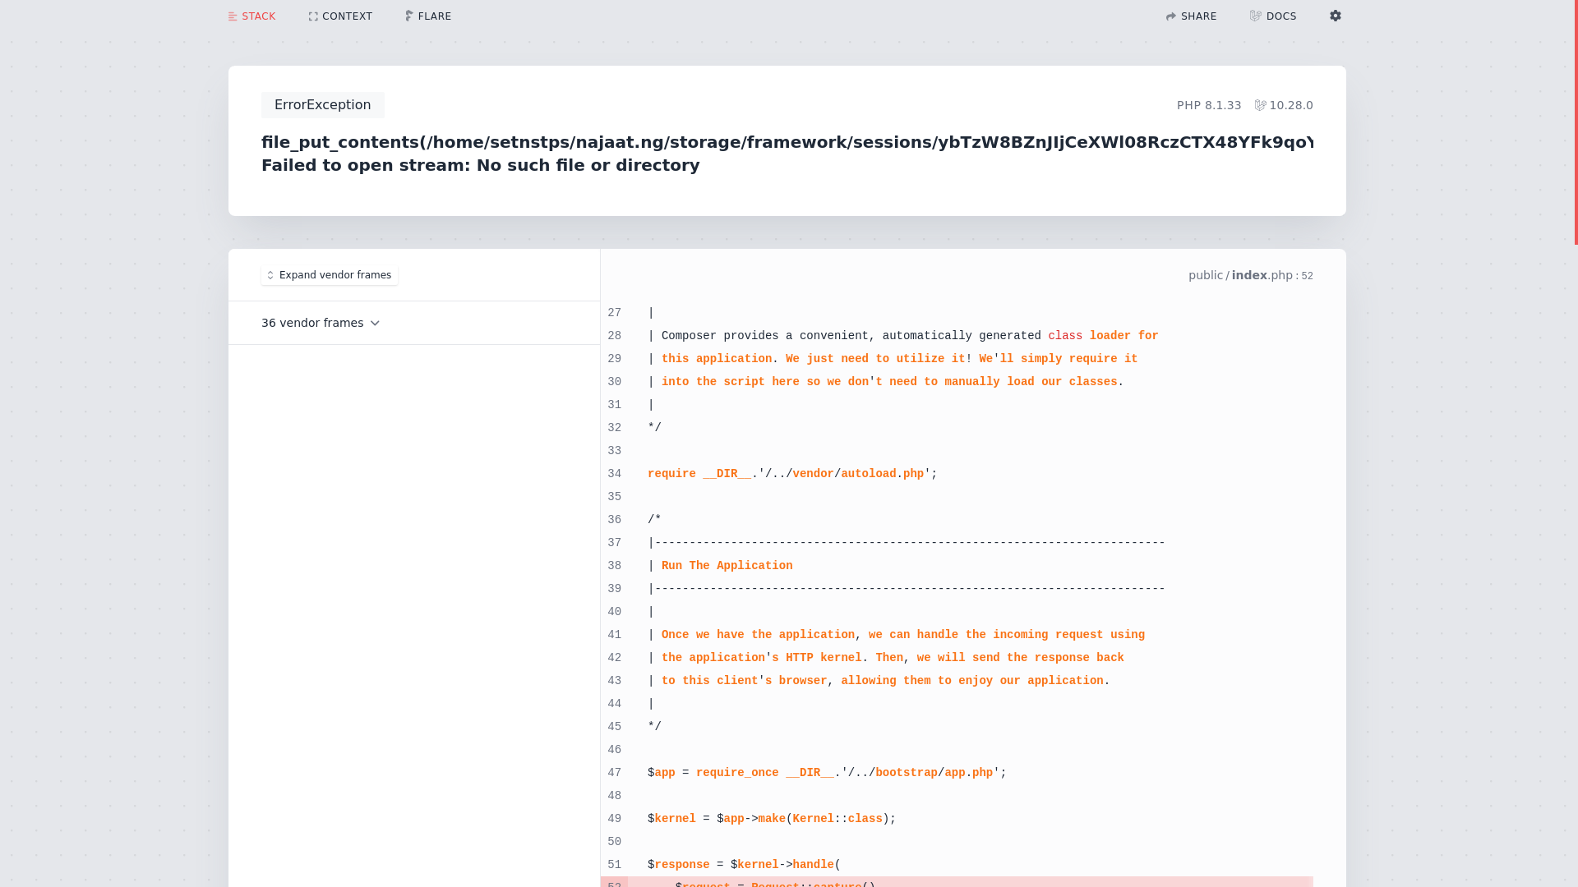Click the 'Once we have the application' comment line
The image size is (1578, 887).
[896, 635]
